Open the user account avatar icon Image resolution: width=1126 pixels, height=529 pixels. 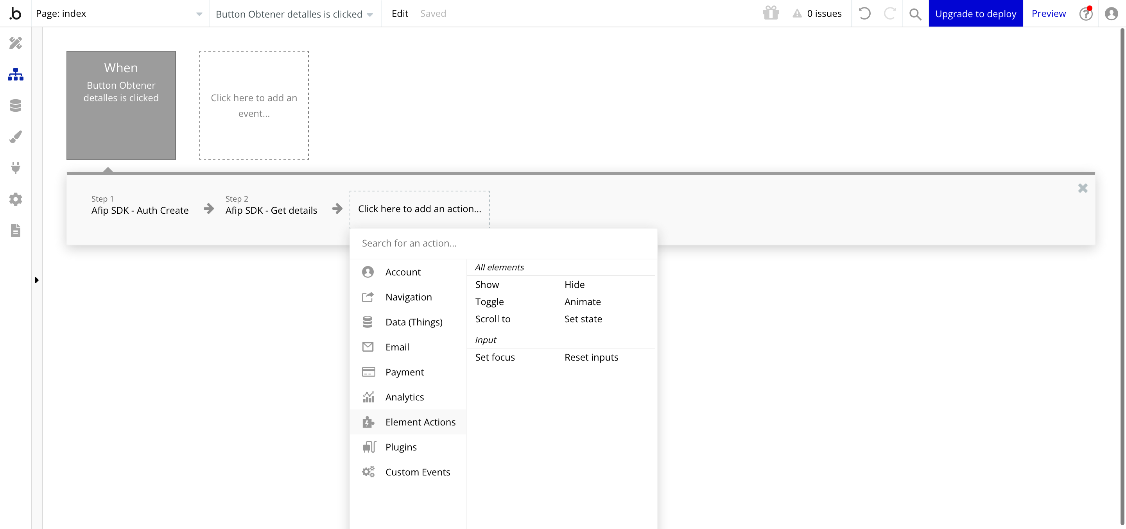coord(1111,14)
